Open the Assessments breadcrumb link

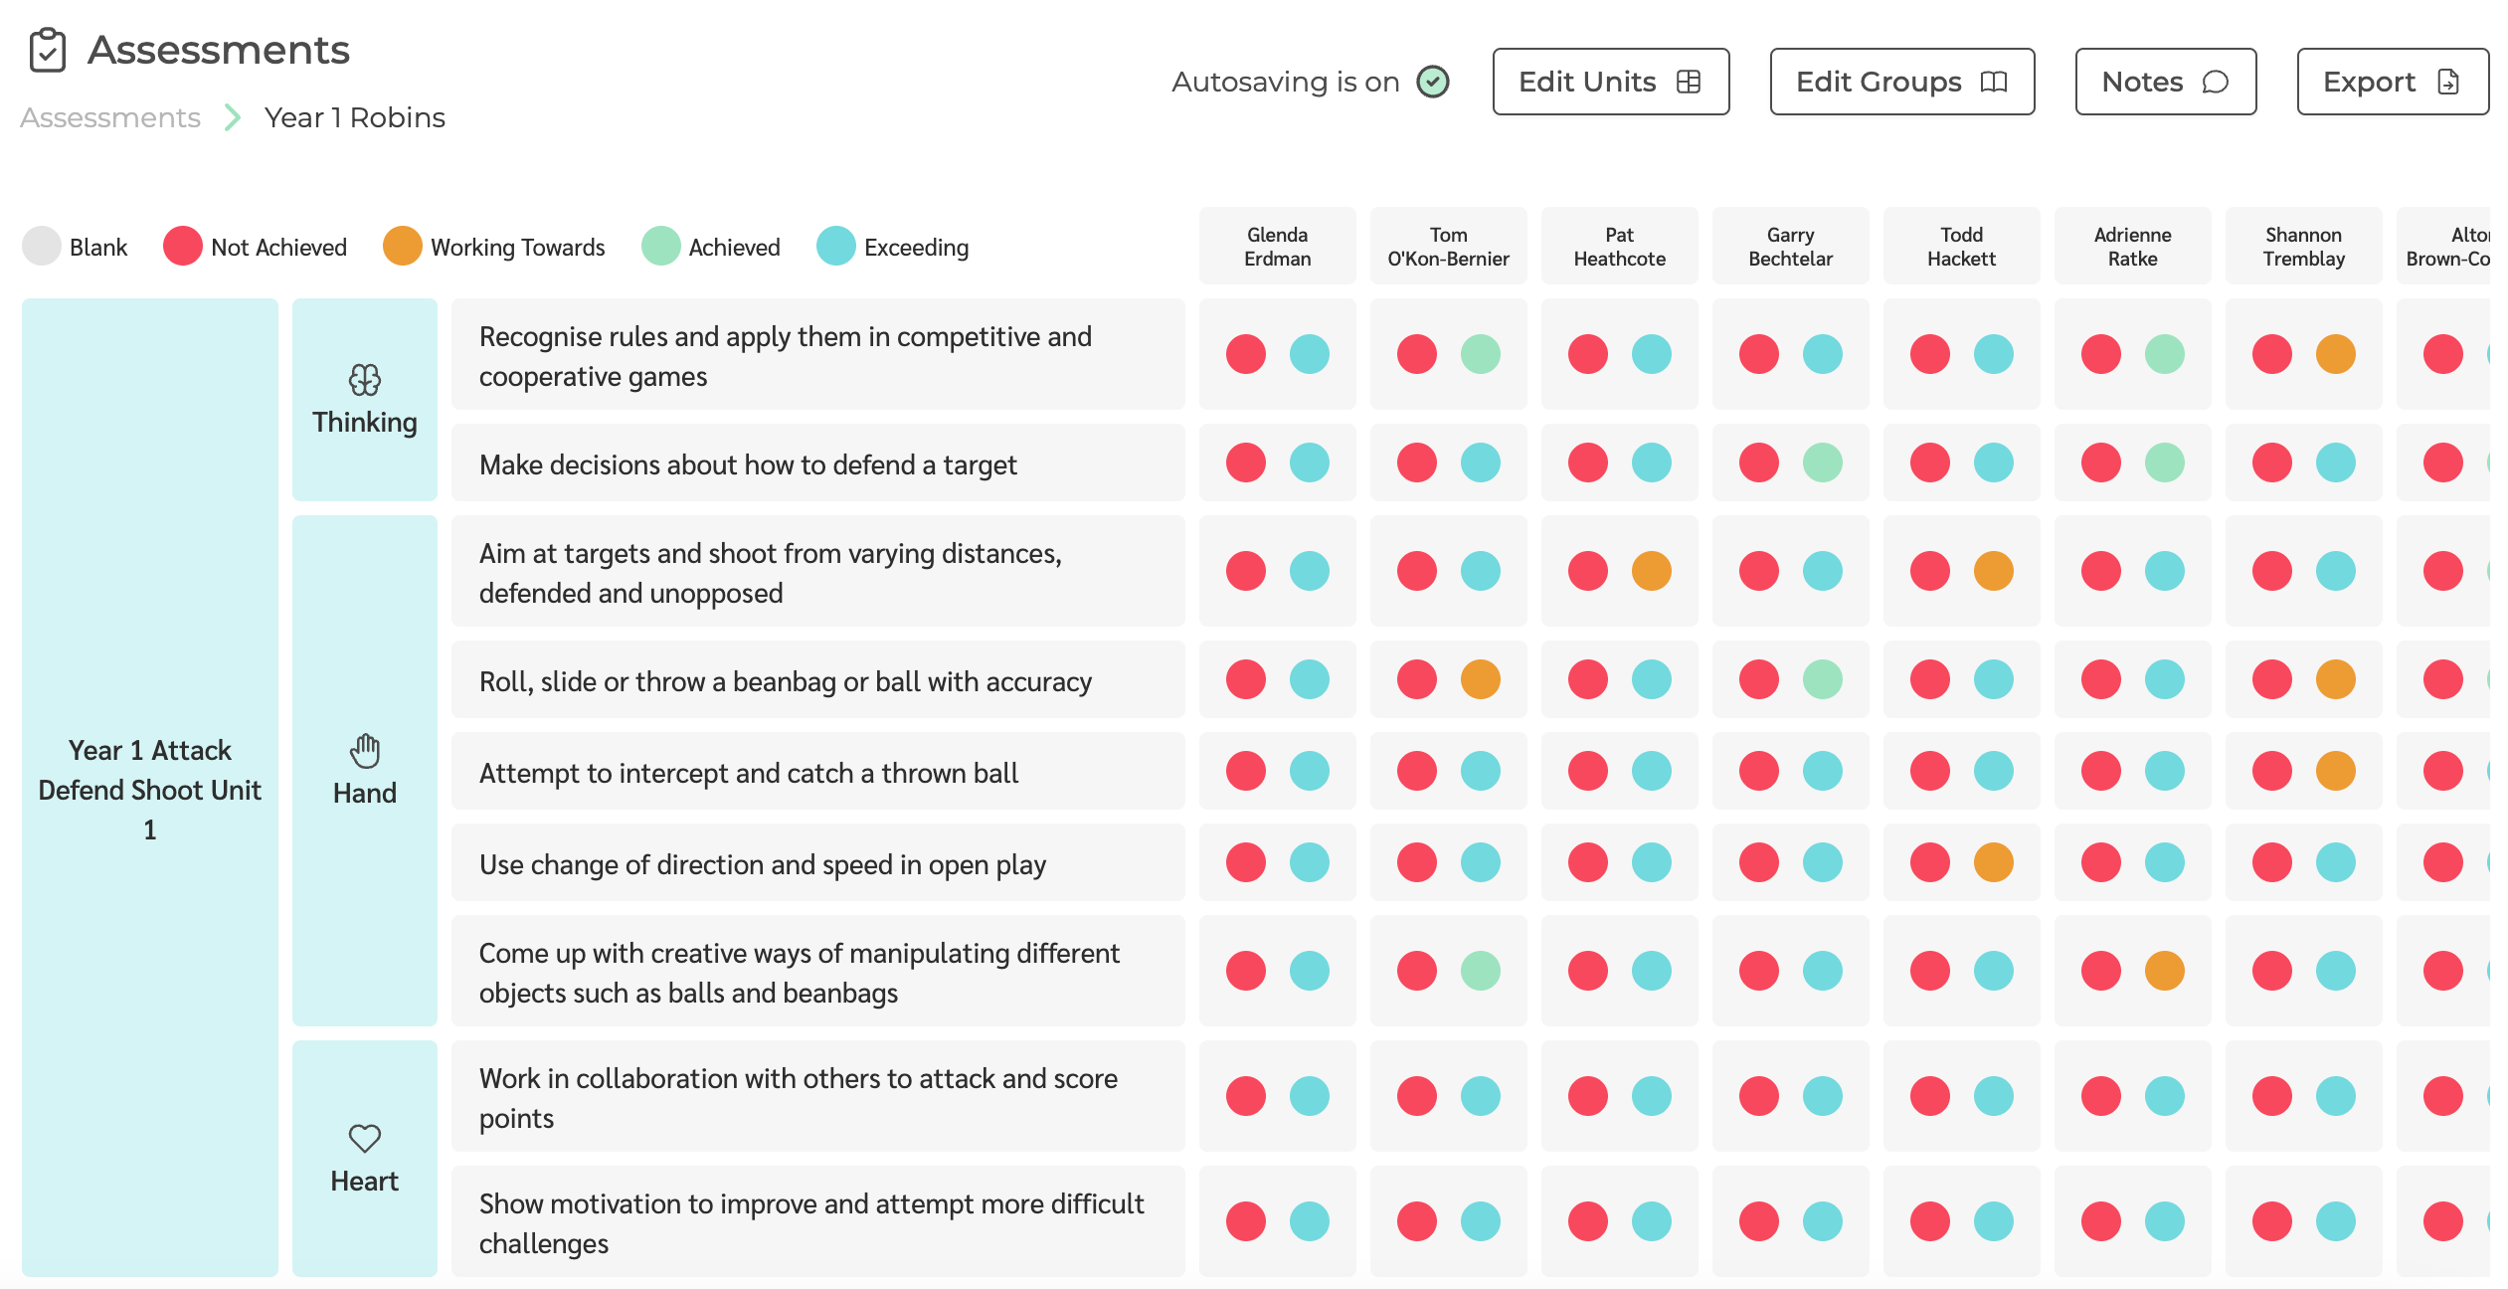pos(109,117)
